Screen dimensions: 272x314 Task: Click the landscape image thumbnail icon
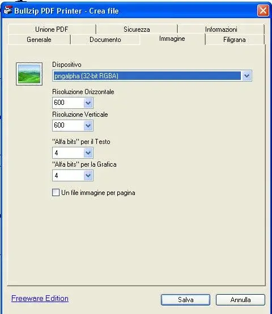click(x=29, y=74)
